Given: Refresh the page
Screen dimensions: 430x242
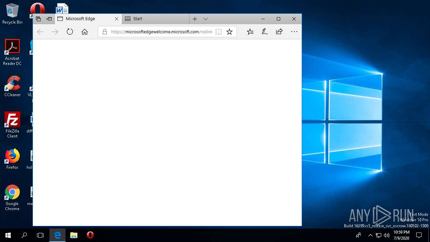Looking at the screenshot, I should pos(70,32).
